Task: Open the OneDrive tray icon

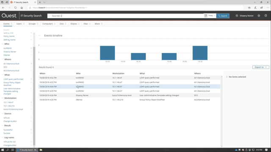Action: pyautogui.click(x=236, y=150)
